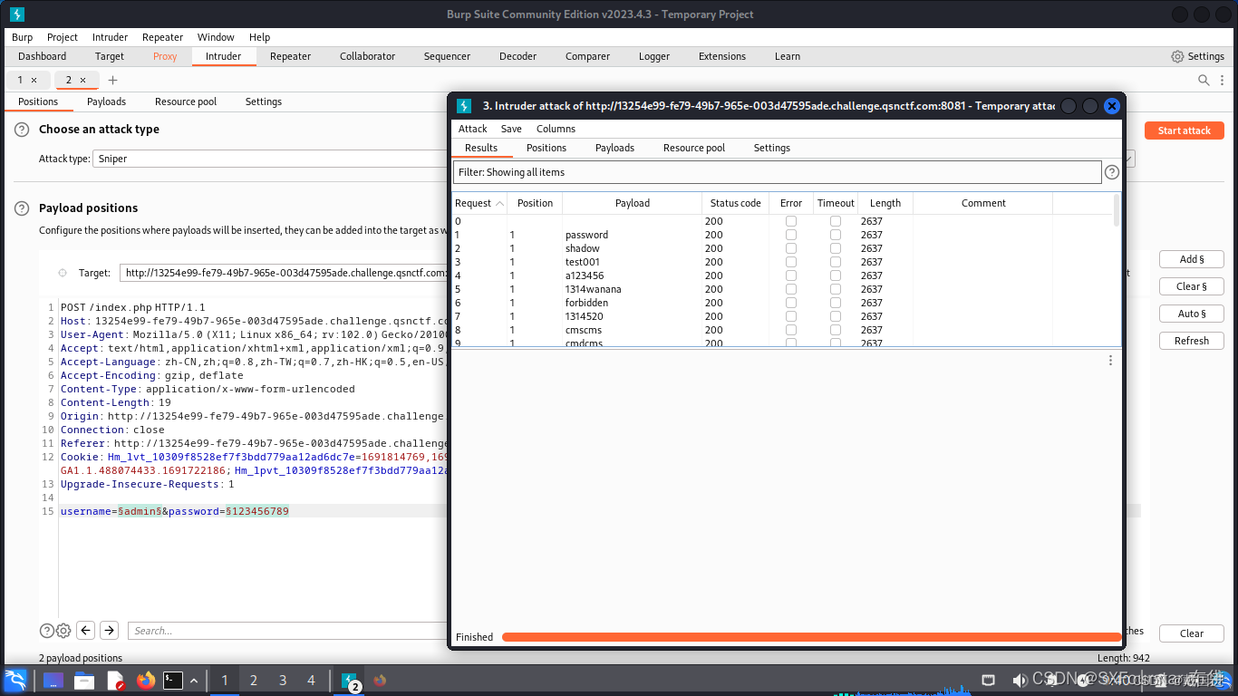This screenshot has height=696, width=1238.
Task: Open the Kali applications menu icon
Action: tap(15, 680)
